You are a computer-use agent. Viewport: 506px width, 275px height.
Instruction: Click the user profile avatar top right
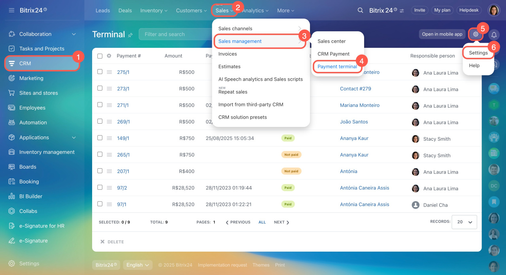coord(494,10)
